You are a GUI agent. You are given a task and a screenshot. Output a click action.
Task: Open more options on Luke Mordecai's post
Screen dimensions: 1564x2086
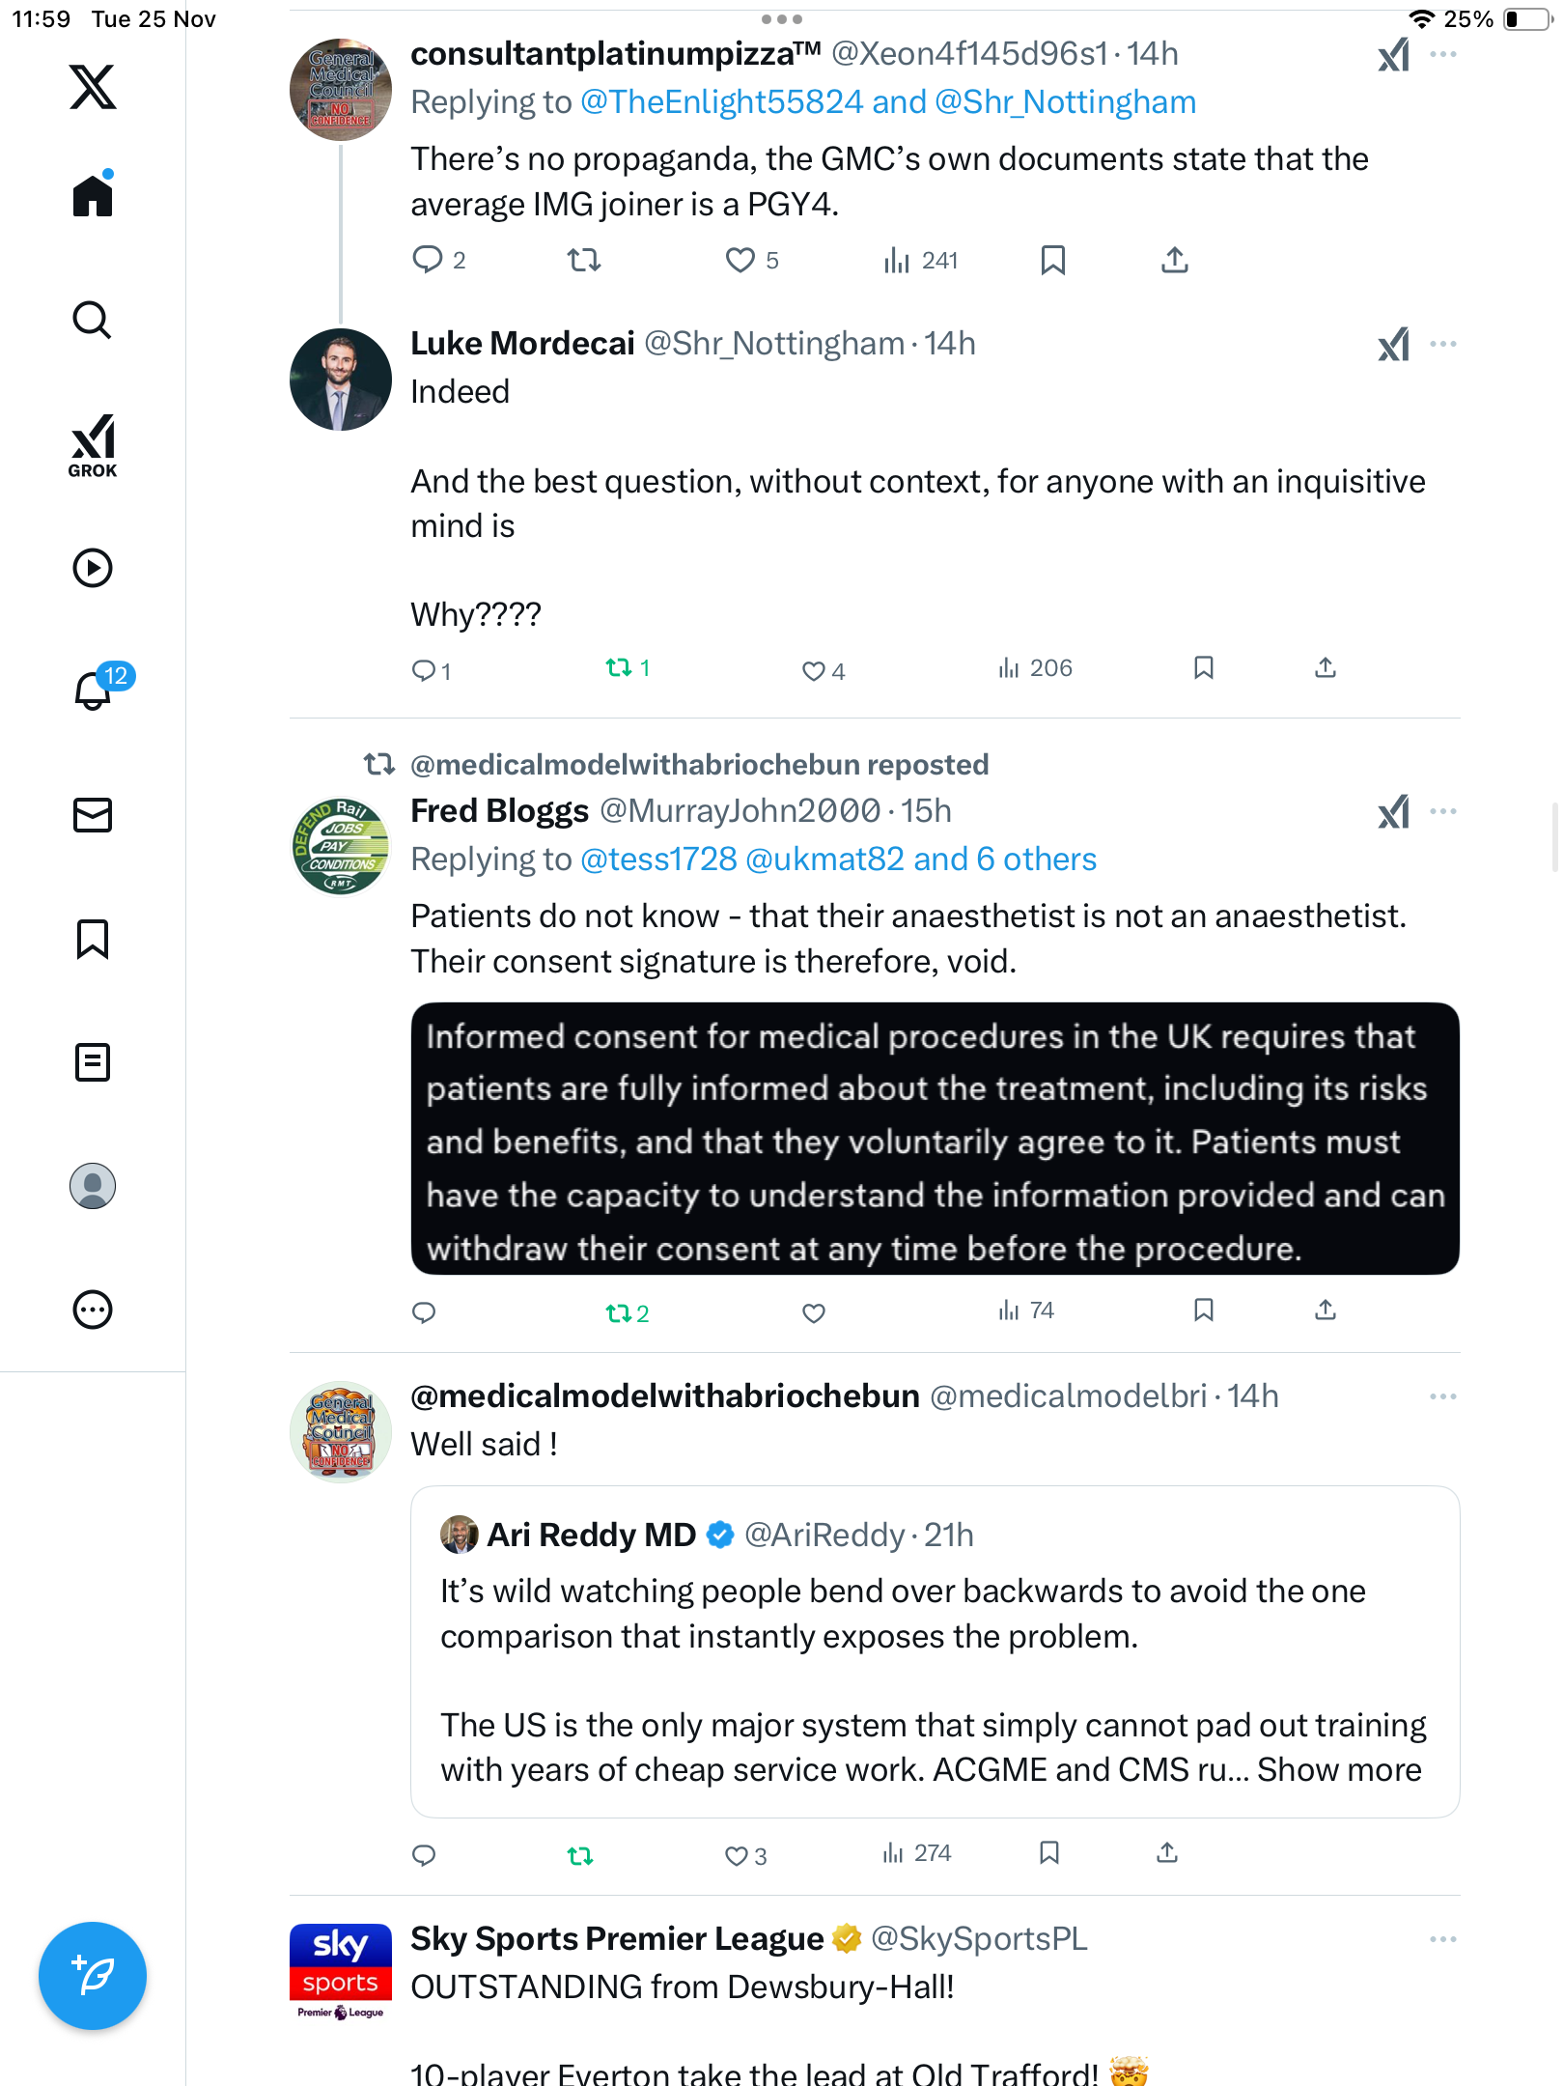pyautogui.click(x=1443, y=345)
